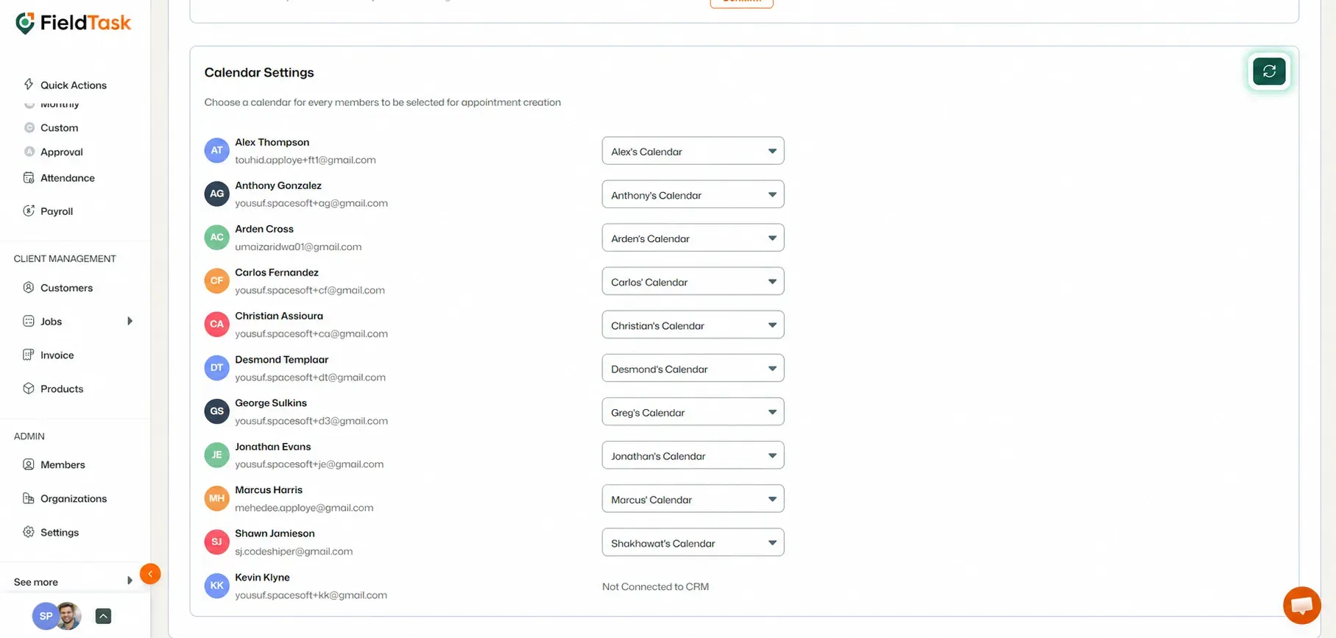Click the email umaizaridwa01@gmail.com
1336x638 pixels.
298,247
